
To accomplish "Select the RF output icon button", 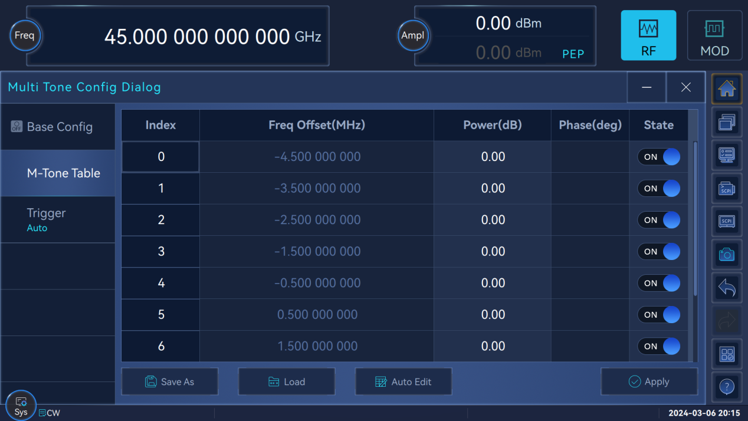I will click(x=648, y=35).
